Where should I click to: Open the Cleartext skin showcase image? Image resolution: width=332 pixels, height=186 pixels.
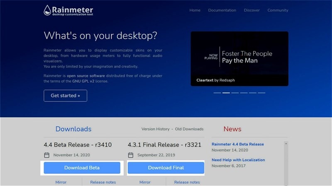tap(239, 58)
